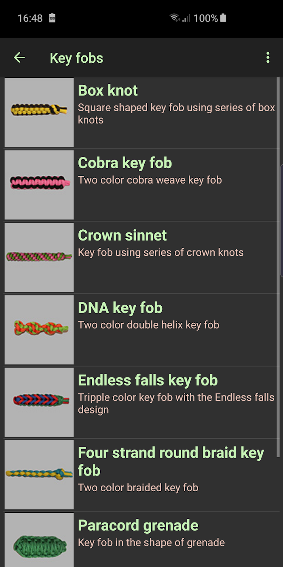Open Endless falls key fob title
This screenshot has width=283, height=567.
(148, 380)
